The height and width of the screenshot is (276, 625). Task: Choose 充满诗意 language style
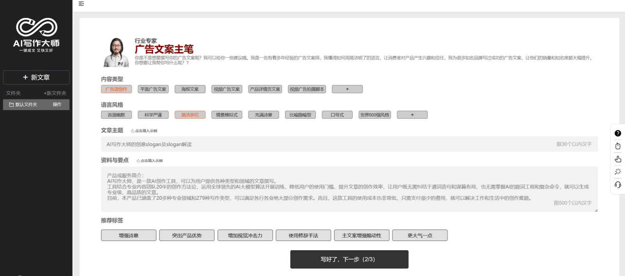coord(264,115)
